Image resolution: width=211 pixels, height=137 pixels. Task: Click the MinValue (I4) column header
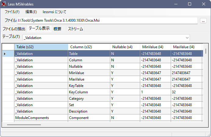pos(155,47)
